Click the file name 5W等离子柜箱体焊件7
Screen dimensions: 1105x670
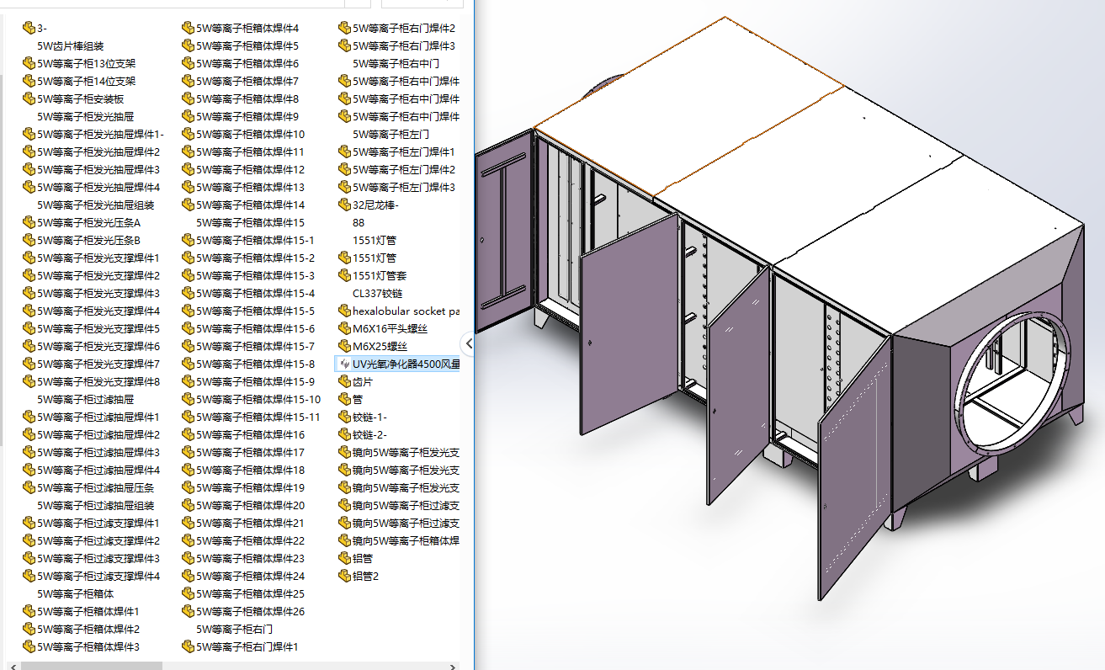[x=247, y=81]
